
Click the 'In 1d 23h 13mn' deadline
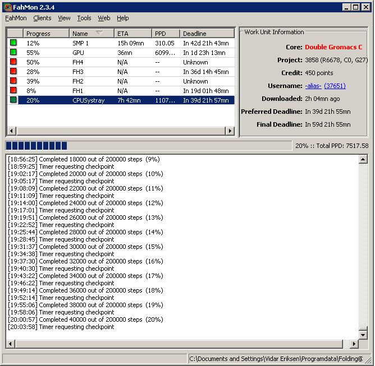pos(204,53)
